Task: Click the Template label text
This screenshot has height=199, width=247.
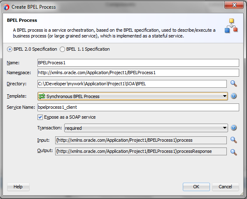Action: (x=16, y=96)
